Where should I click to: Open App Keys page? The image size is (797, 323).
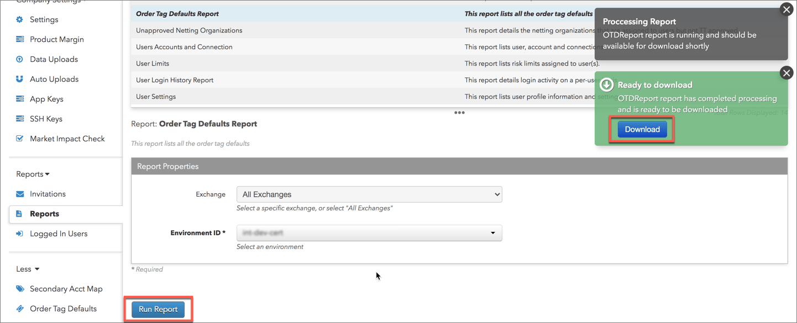(46, 99)
